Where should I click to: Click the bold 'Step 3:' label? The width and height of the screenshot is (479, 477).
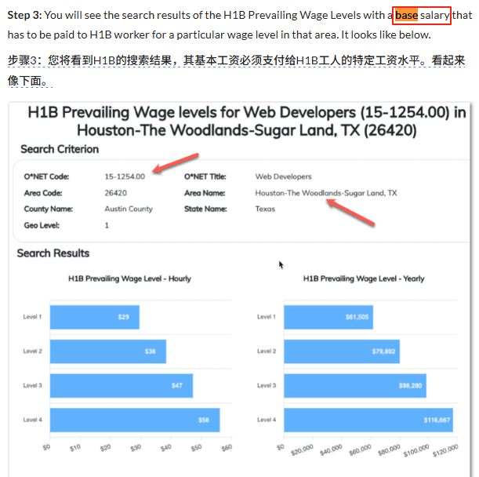24,15
